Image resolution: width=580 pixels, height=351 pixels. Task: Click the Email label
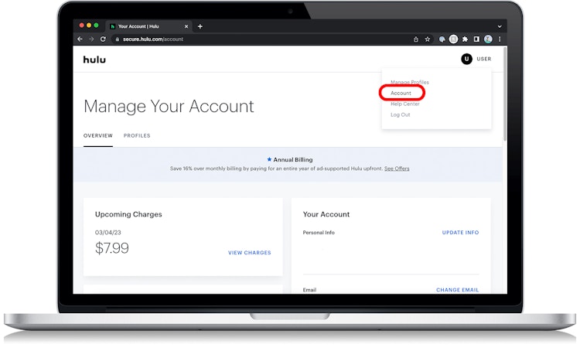coord(309,290)
